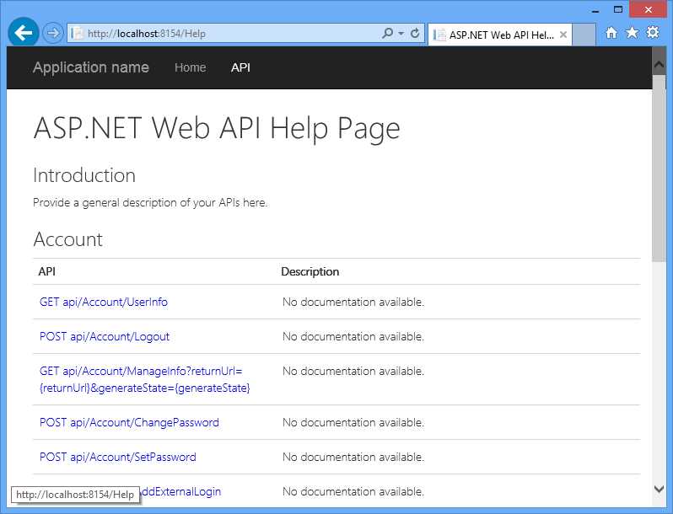Open Favorites with the star icon

[632, 33]
